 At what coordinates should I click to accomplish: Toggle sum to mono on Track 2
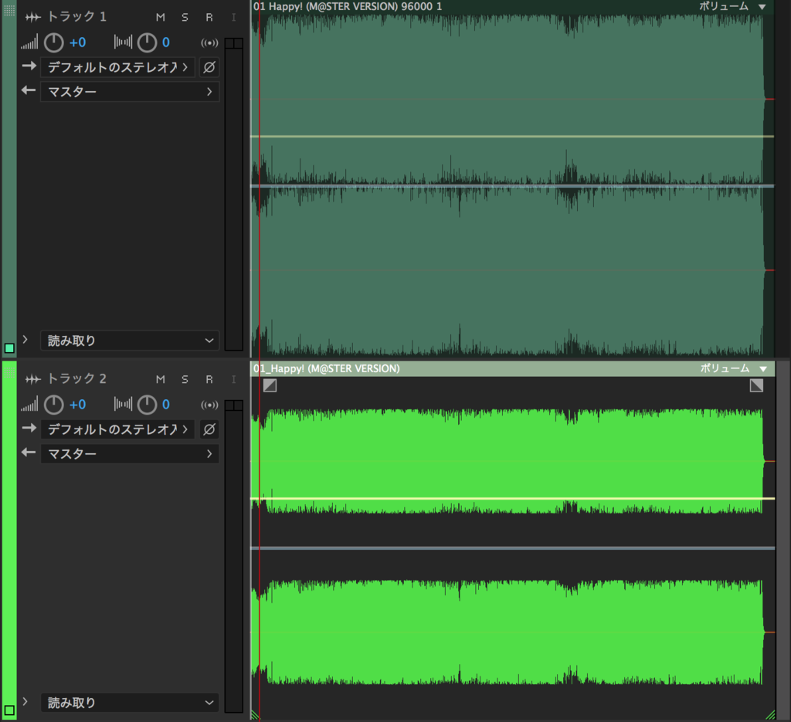(x=209, y=405)
